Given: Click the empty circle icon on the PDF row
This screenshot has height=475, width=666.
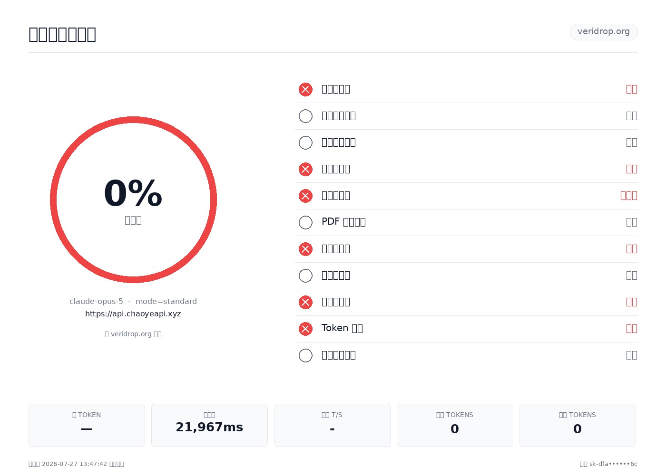Looking at the screenshot, I should pos(305,222).
